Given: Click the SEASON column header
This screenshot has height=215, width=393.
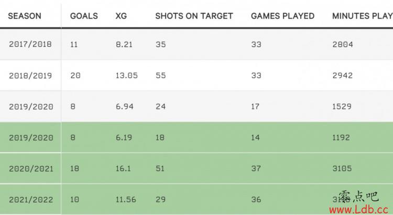Looking at the screenshot, I should coord(25,16).
